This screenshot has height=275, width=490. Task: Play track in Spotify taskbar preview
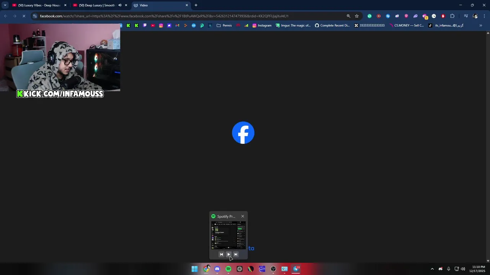point(229,254)
